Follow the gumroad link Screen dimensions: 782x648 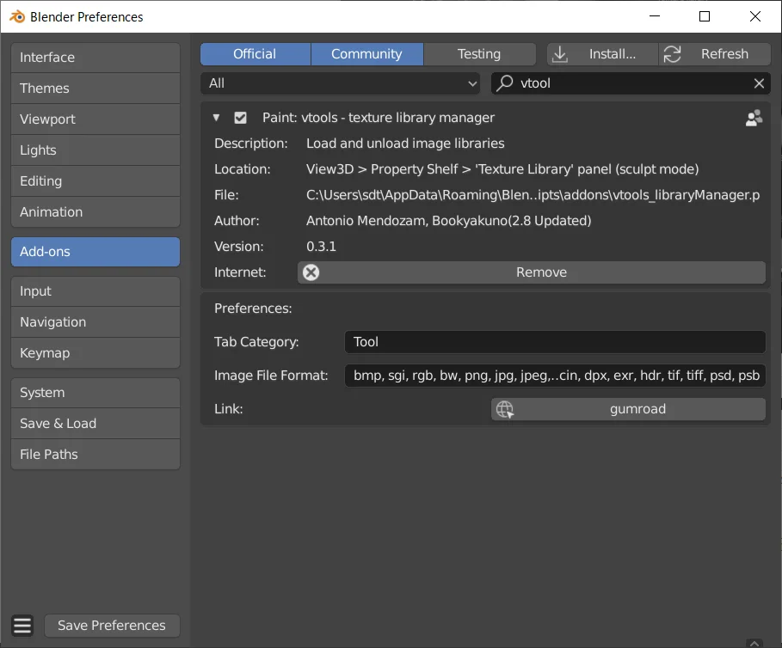click(x=637, y=409)
